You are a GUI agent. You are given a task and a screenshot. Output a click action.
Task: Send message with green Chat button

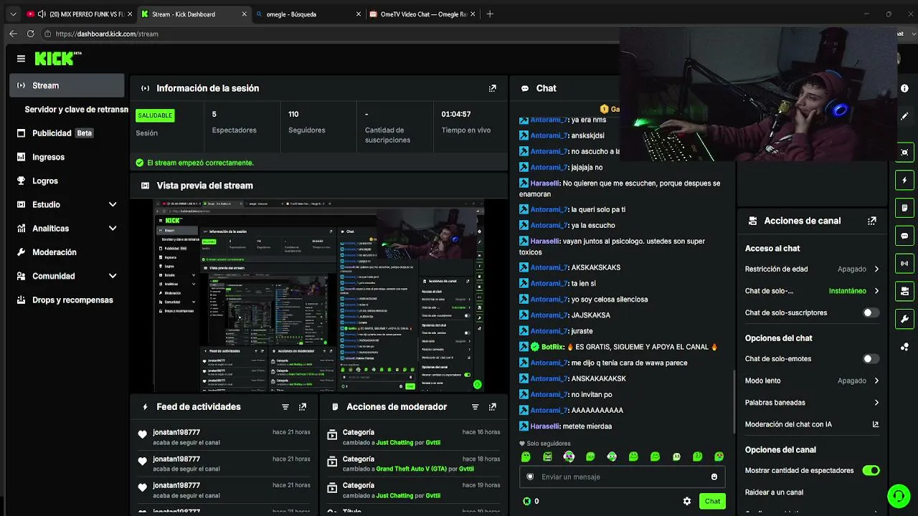click(712, 501)
